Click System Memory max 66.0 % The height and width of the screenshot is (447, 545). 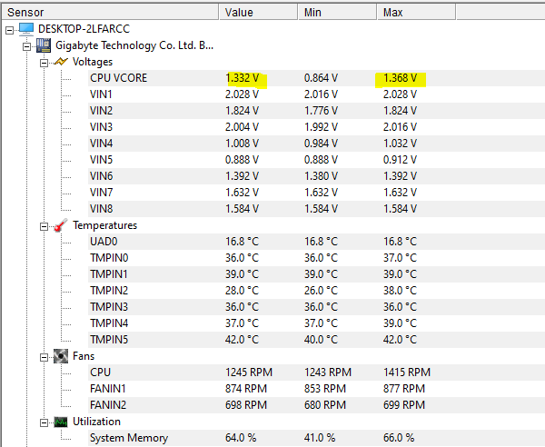point(399,438)
